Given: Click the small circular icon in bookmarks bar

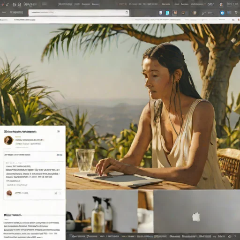Looking at the screenshot, I should 233,20.
